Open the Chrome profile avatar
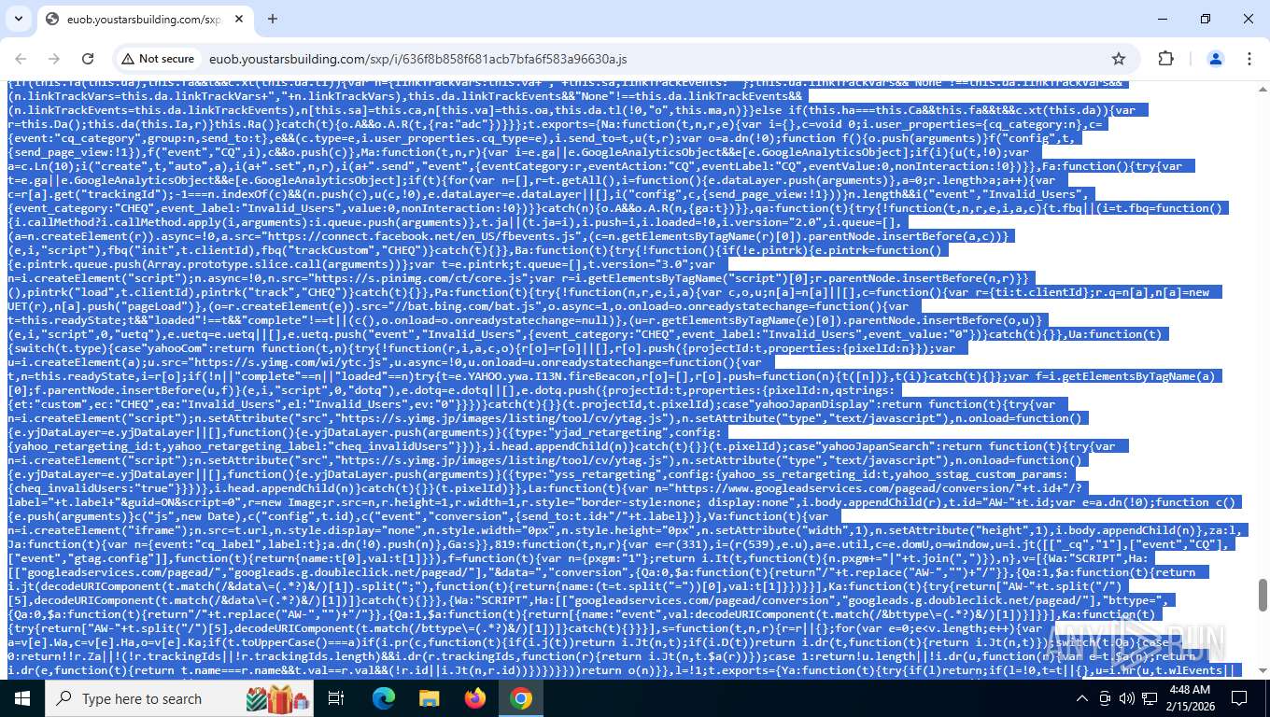The width and height of the screenshot is (1270, 717). point(1216,59)
